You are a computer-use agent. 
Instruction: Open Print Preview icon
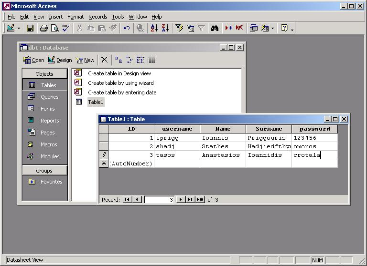click(x=55, y=28)
